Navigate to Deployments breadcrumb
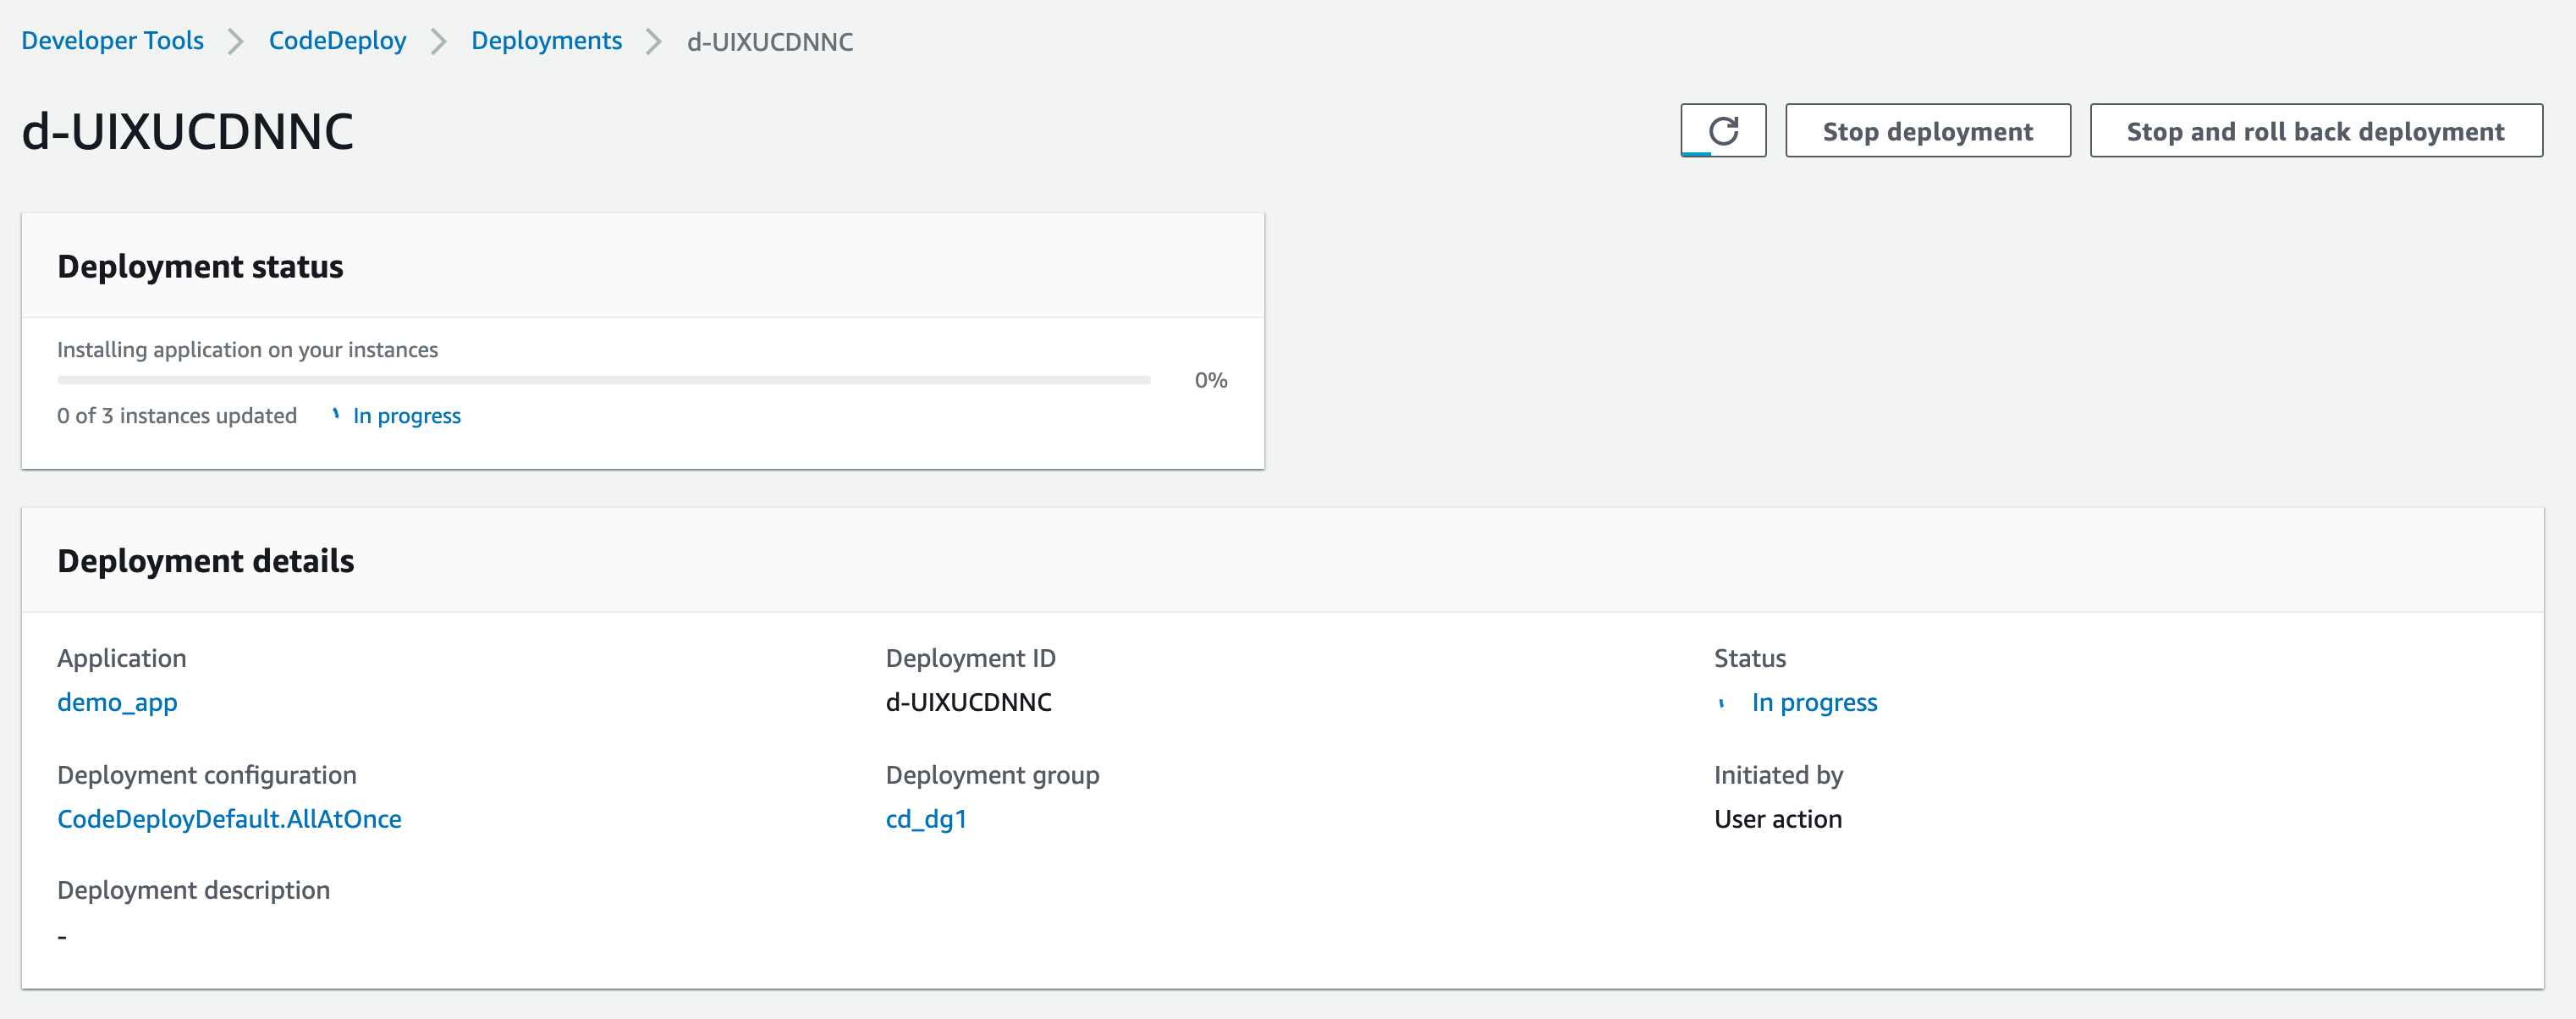Viewport: 2576px width, 1019px height. click(546, 41)
